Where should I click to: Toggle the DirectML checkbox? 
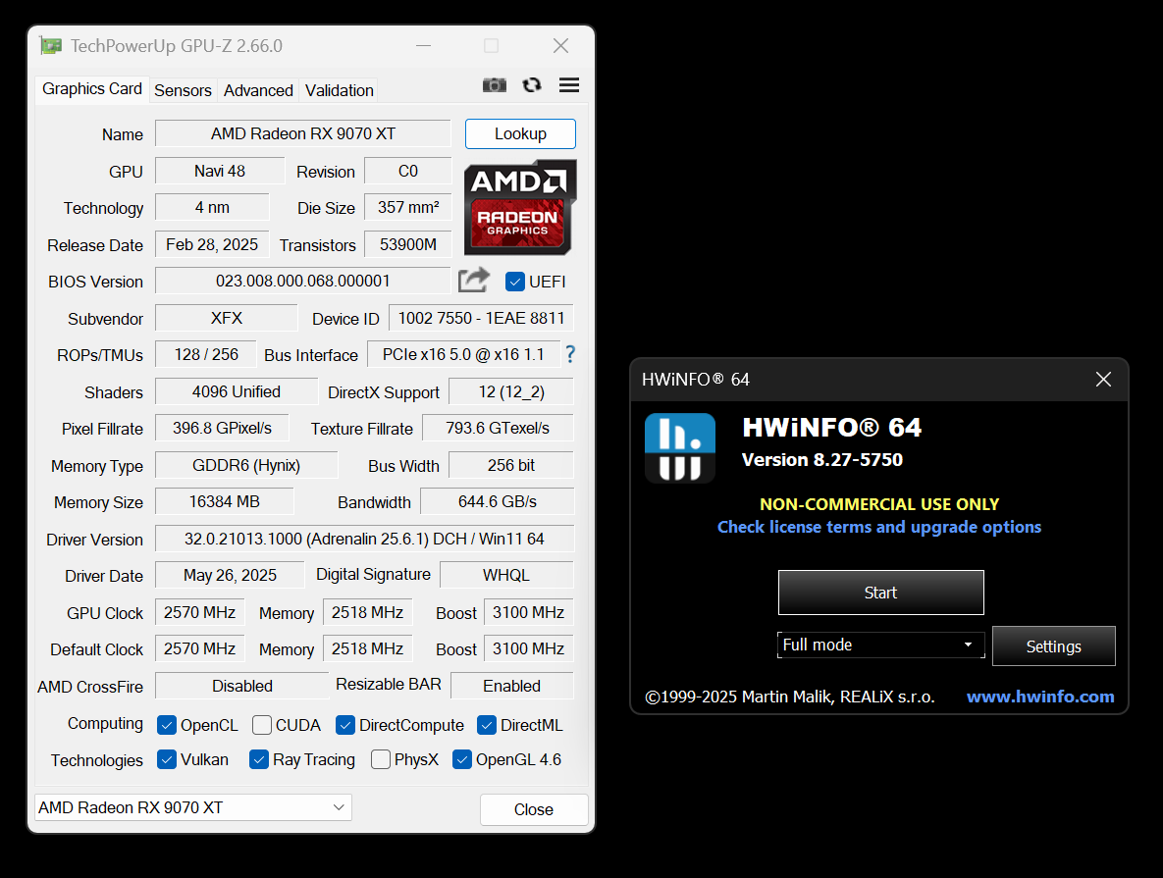pos(487,725)
